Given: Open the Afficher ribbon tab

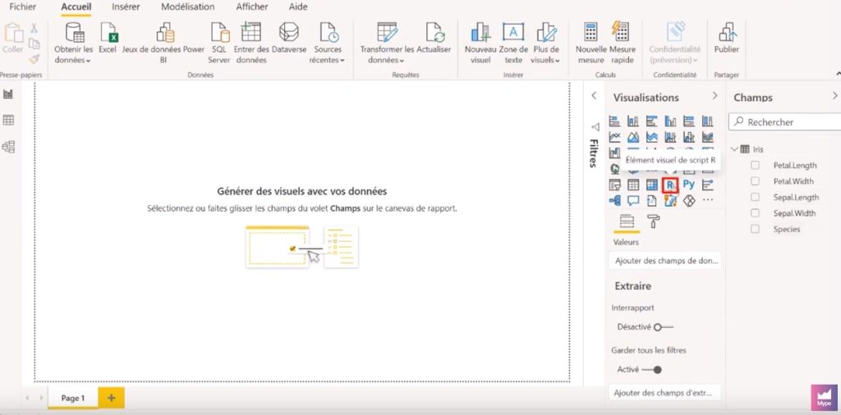Looking at the screenshot, I should pyautogui.click(x=251, y=7).
